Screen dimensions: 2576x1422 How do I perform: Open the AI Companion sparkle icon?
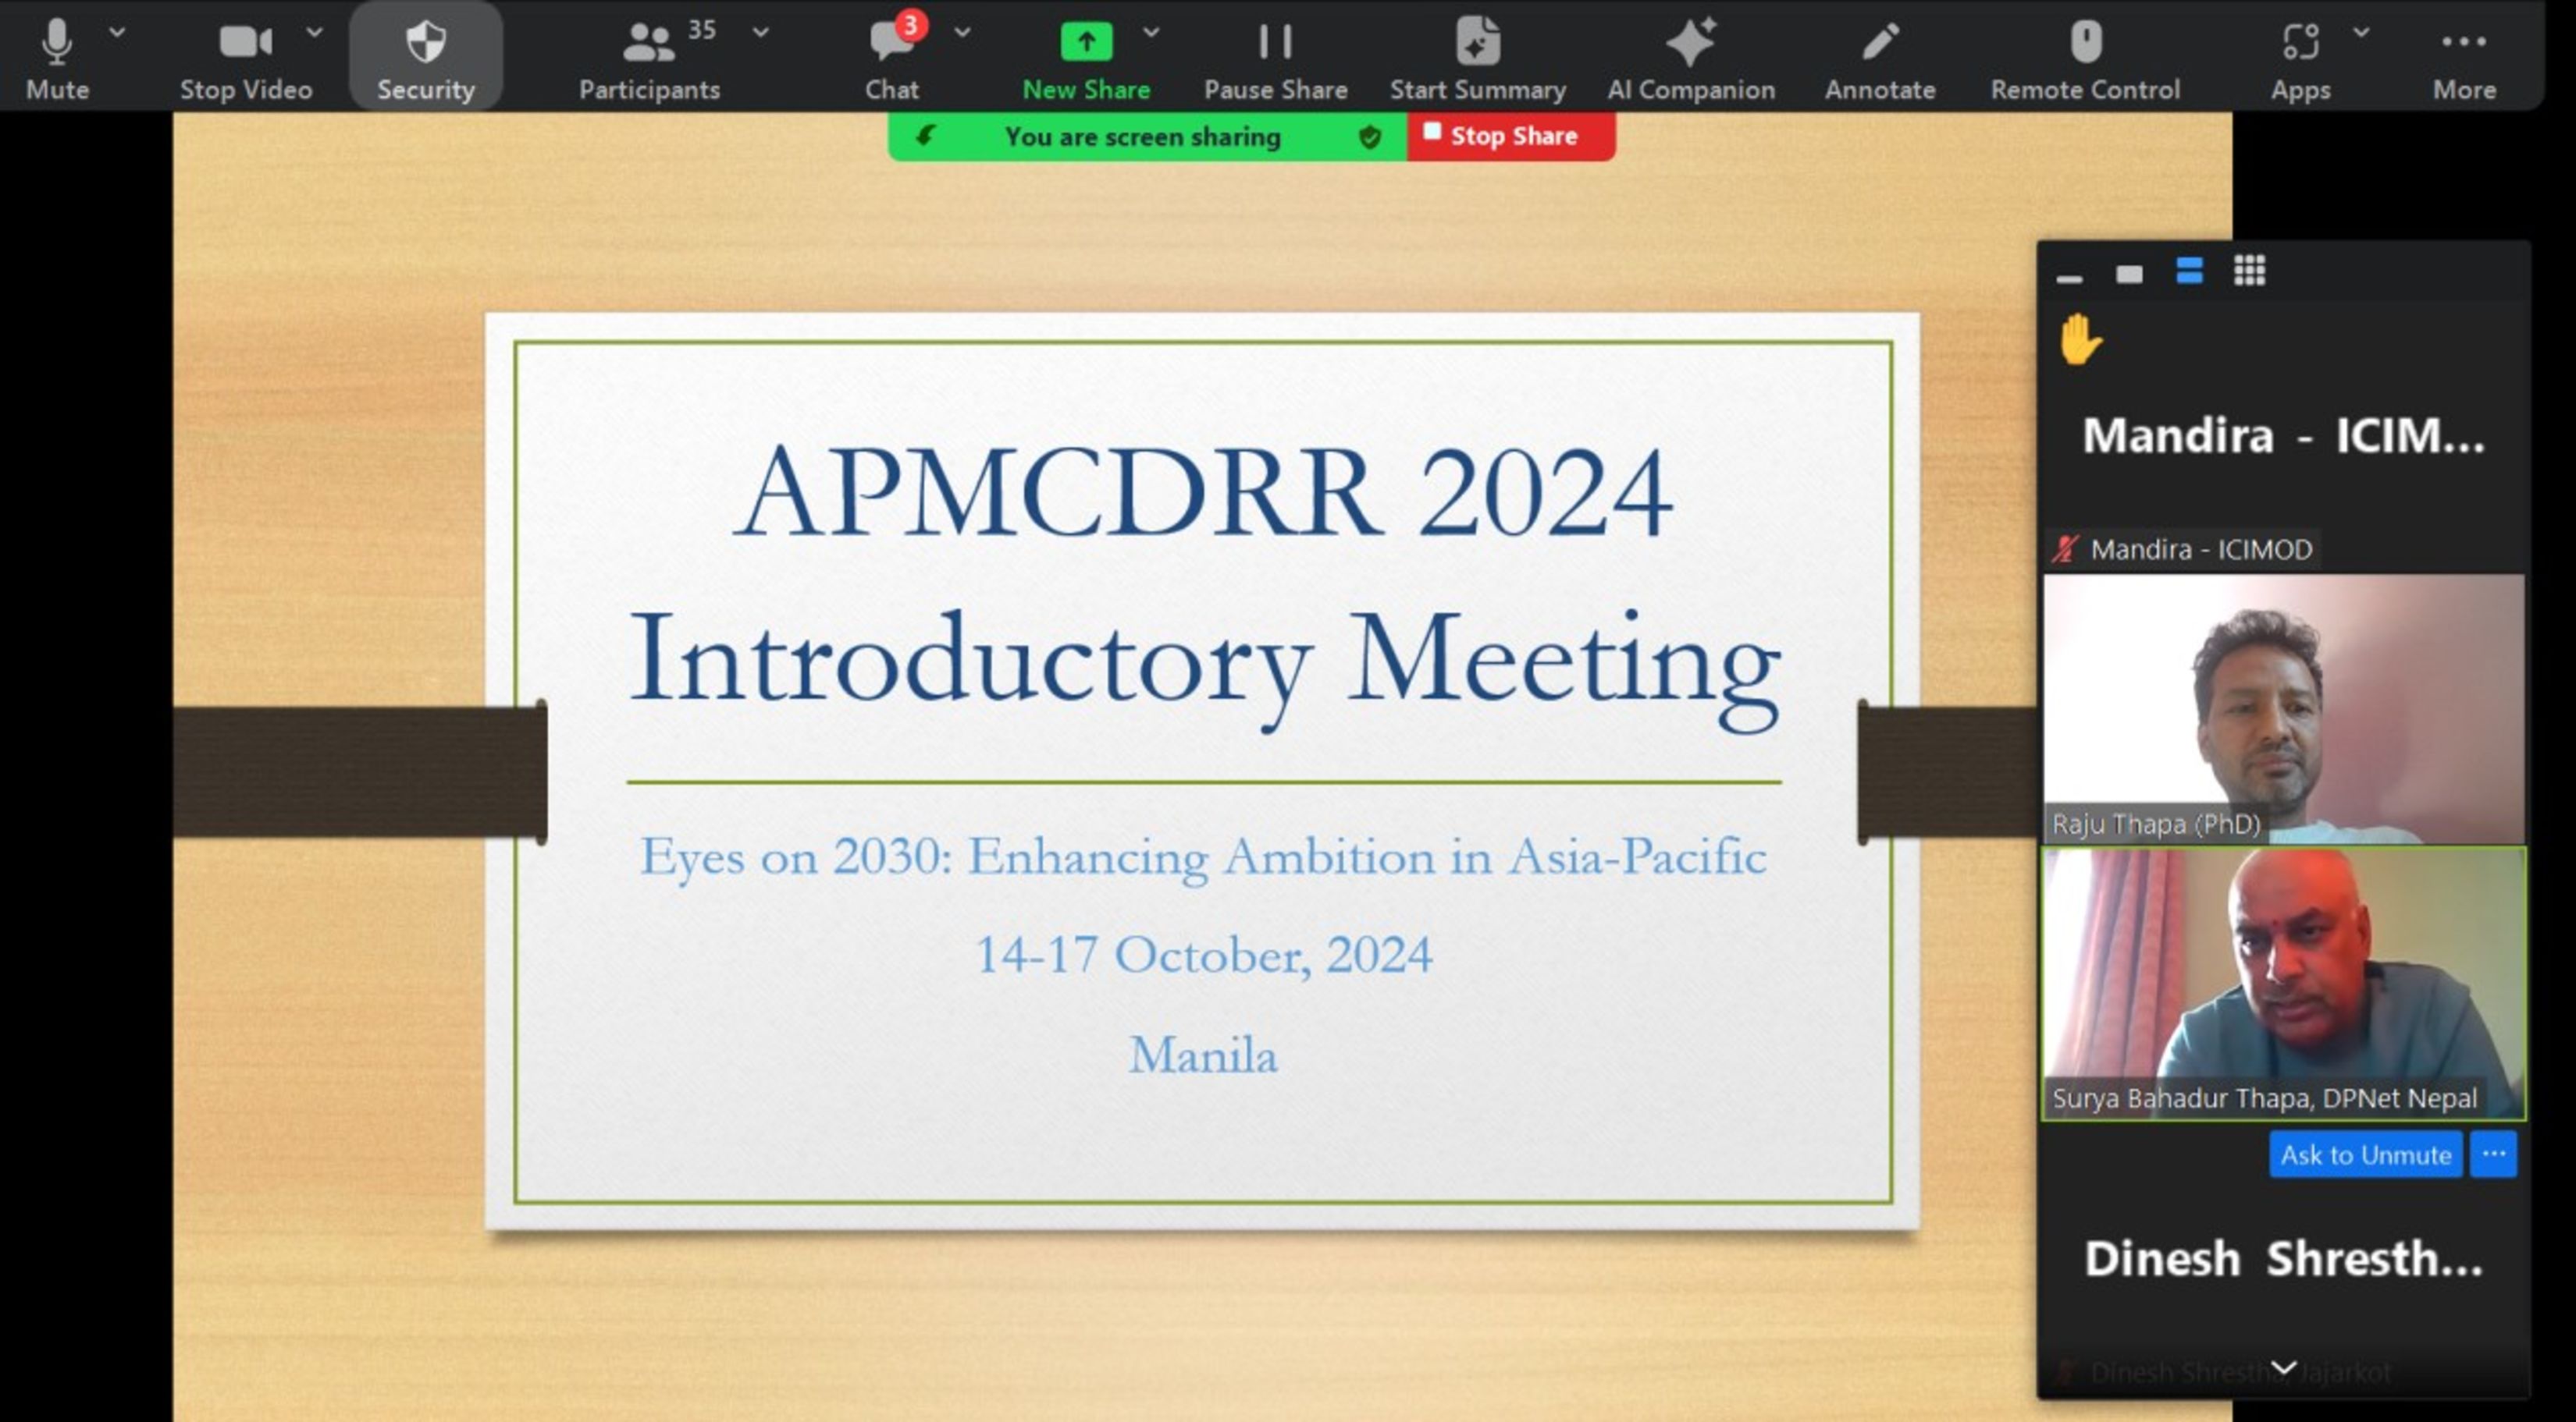pyautogui.click(x=1690, y=42)
